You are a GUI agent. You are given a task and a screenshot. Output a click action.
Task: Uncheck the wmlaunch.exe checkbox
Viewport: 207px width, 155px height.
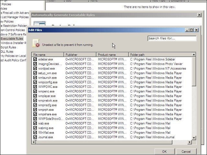coord(35,77)
